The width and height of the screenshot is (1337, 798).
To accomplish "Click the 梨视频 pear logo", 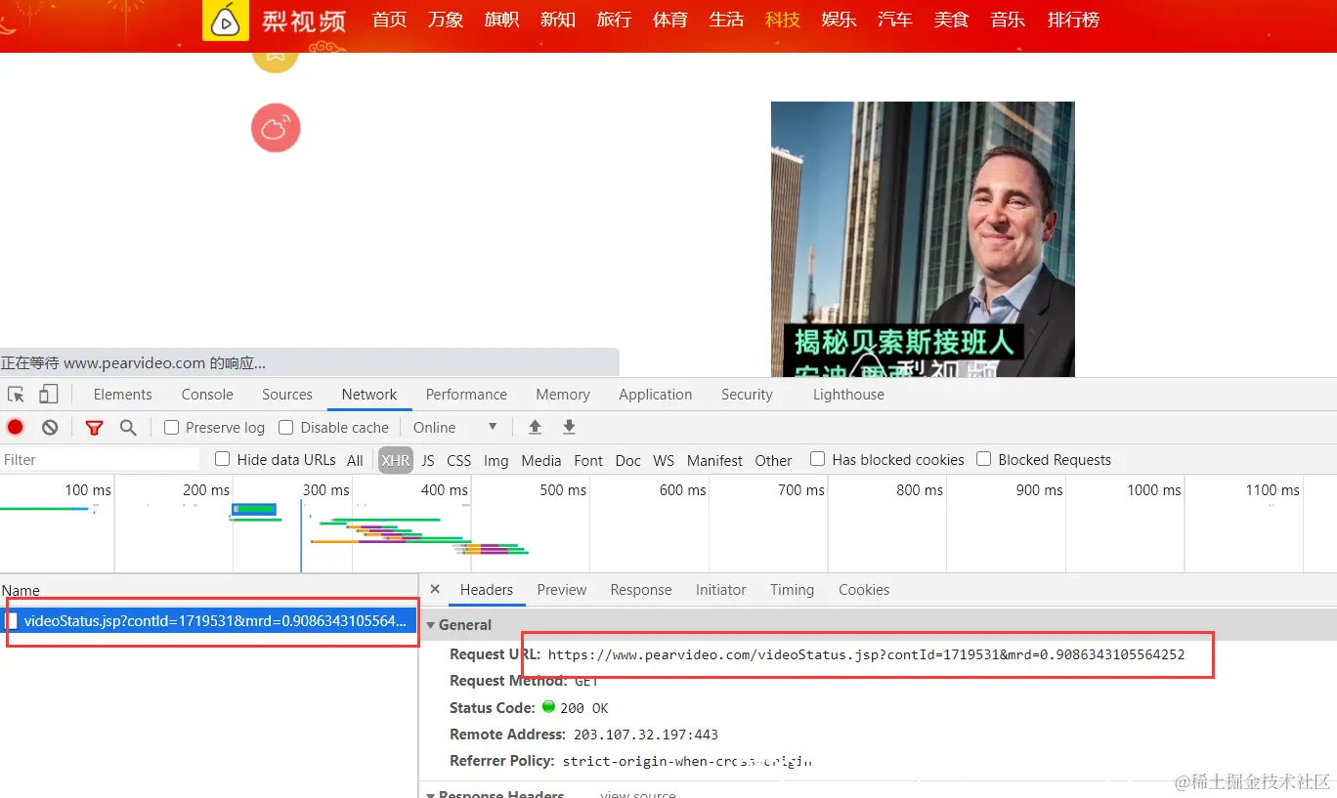I will click(225, 21).
